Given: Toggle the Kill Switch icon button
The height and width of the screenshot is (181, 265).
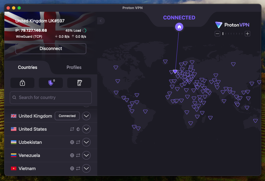Looking at the screenshot, I should click(79, 83).
